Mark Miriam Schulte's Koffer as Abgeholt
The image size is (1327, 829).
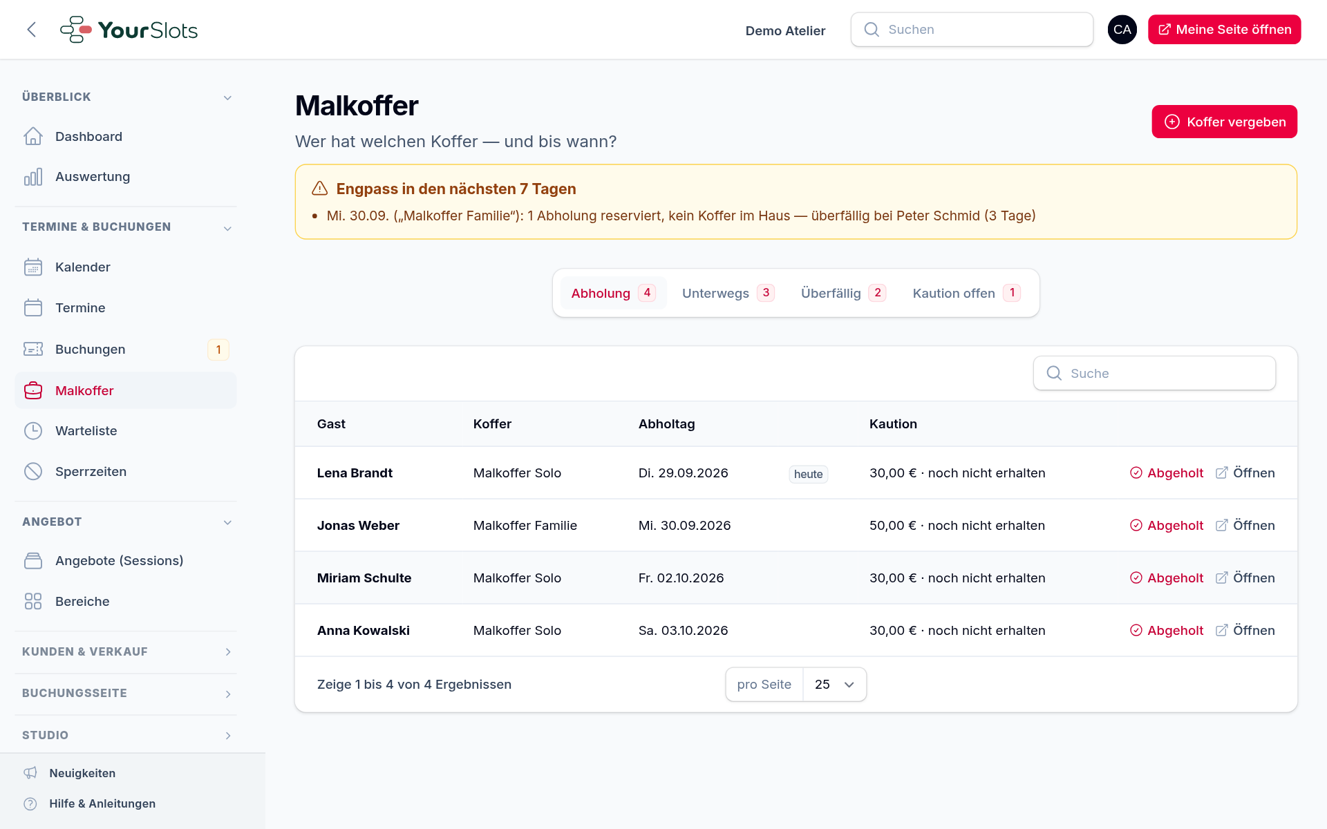click(1167, 578)
